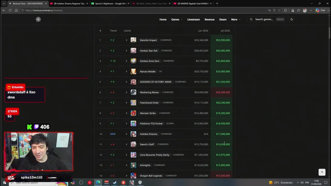Image resolution: width=331 pixels, height=186 pixels.
Task: Click the Monster Strike game icon
Action: point(133,113)
